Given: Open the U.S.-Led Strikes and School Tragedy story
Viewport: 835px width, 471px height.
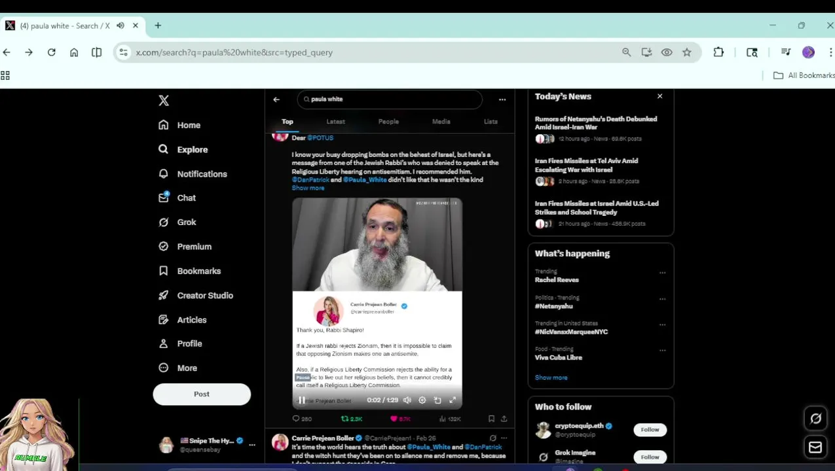Looking at the screenshot, I should pyautogui.click(x=597, y=207).
